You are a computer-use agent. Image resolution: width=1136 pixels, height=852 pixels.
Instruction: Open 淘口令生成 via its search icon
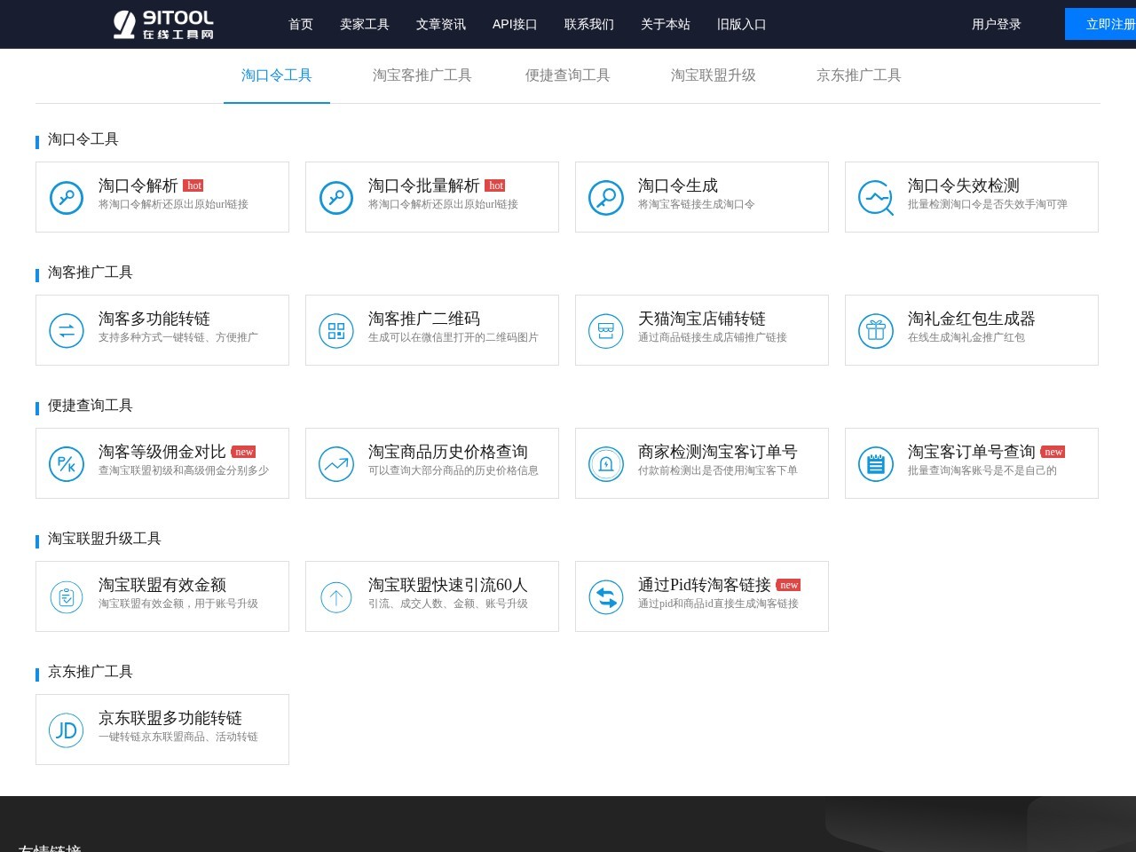605,197
